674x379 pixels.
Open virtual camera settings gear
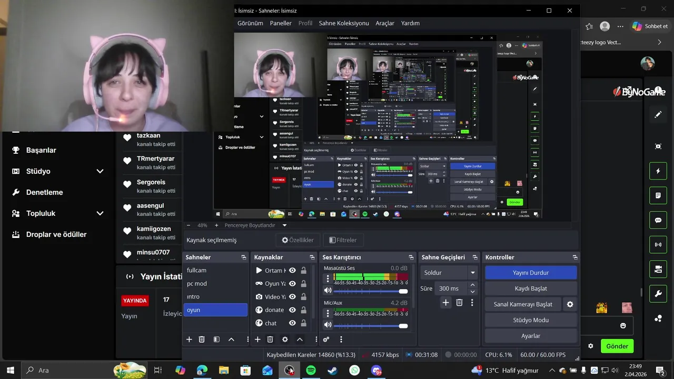tap(570, 304)
